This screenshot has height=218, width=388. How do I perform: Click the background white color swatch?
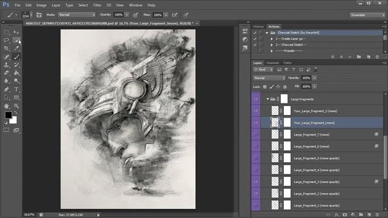[x=14, y=121]
